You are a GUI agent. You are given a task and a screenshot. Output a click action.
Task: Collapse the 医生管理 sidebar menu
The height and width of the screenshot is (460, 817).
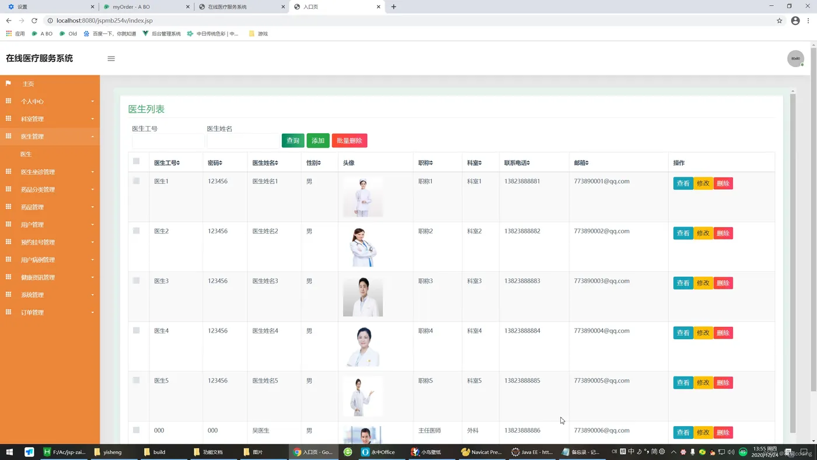[50, 137]
